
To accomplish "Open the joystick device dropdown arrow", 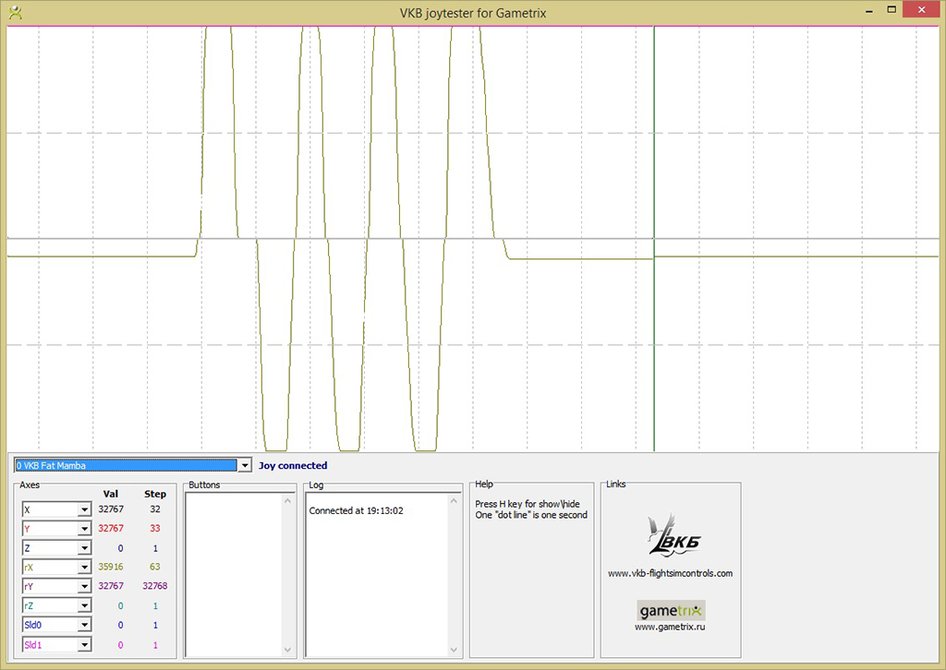I will (244, 465).
